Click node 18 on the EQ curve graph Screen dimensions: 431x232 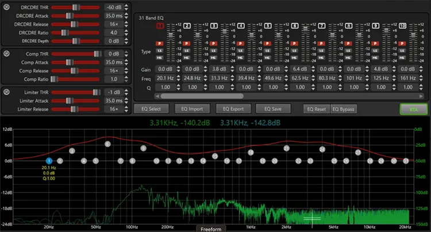coord(251,152)
